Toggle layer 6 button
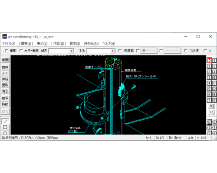The width and height of the screenshot is (217, 173). [x=209, y=94]
